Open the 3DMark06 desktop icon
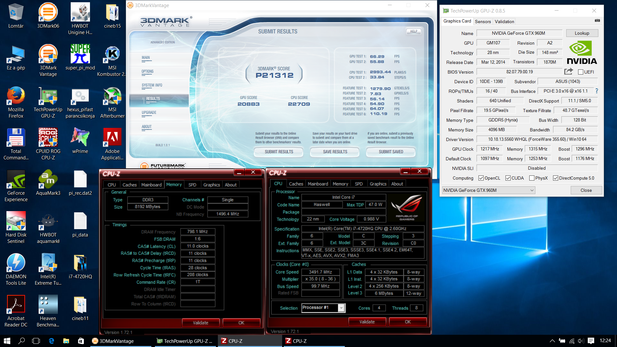The width and height of the screenshot is (617, 347). (48, 16)
